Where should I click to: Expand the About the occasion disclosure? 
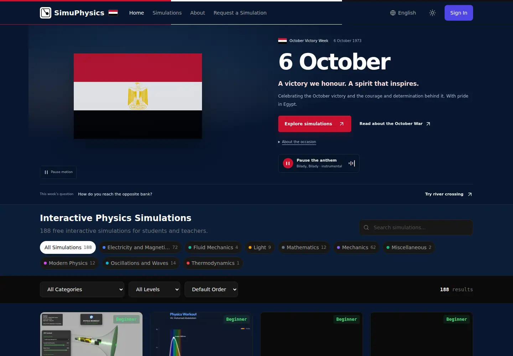(x=297, y=142)
